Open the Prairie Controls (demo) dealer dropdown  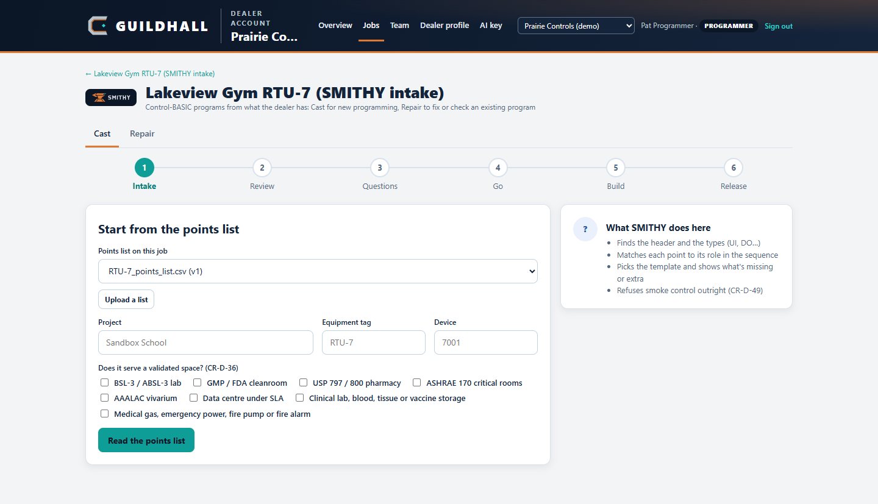576,26
